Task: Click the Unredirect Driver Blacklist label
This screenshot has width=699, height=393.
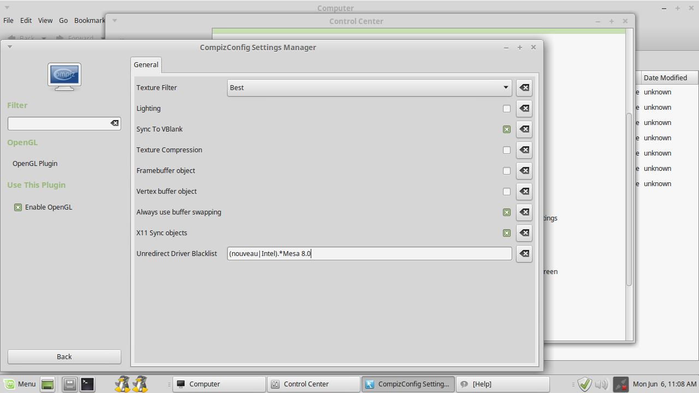Action: click(x=177, y=254)
